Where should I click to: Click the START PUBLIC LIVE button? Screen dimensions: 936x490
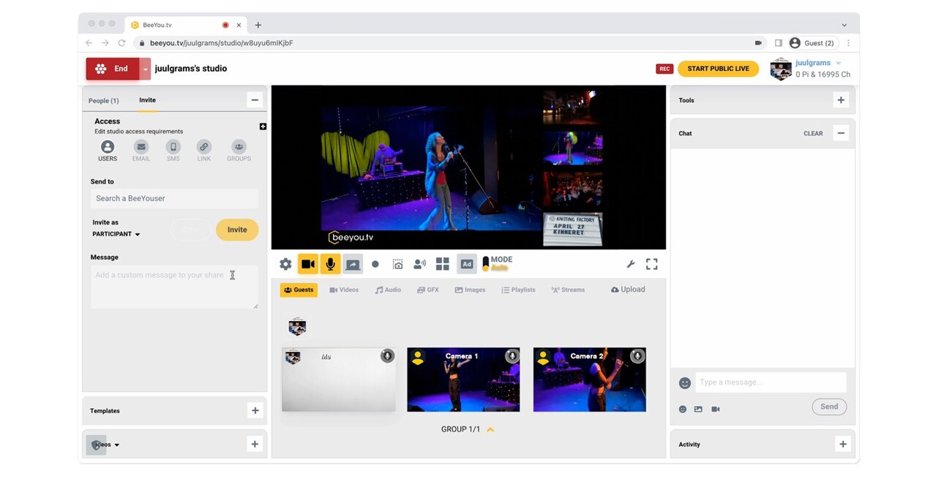click(718, 68)
